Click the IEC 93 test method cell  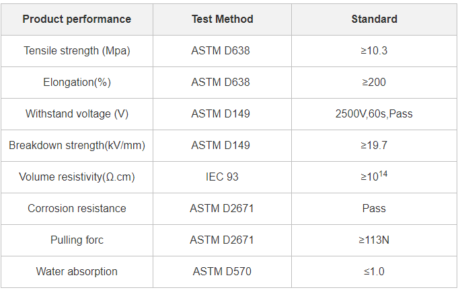(x=222, y=177)
